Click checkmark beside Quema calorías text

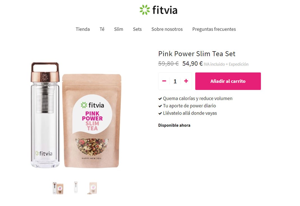coord(160,99)
